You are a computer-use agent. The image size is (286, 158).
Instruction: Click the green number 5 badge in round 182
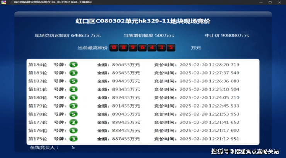[x=73, y=81]
